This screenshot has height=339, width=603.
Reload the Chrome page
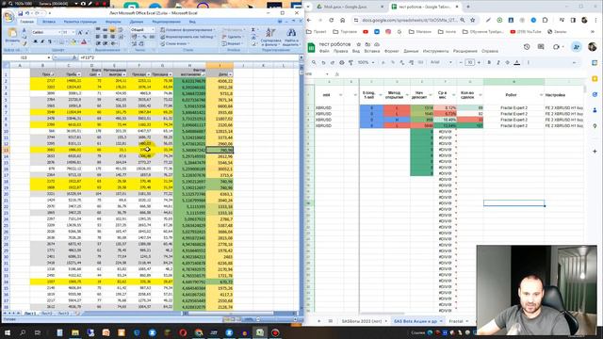tap(331, 20)
